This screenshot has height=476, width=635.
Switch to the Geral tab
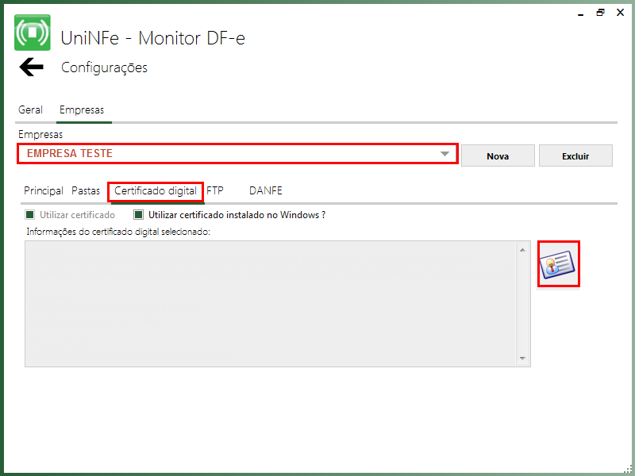(x=30, y=109)
